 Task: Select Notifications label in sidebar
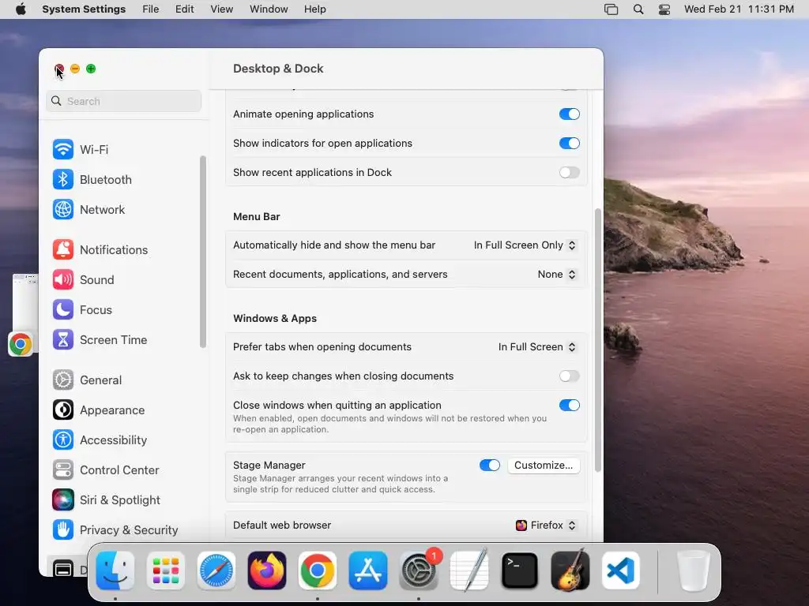(x=114, y=250)
